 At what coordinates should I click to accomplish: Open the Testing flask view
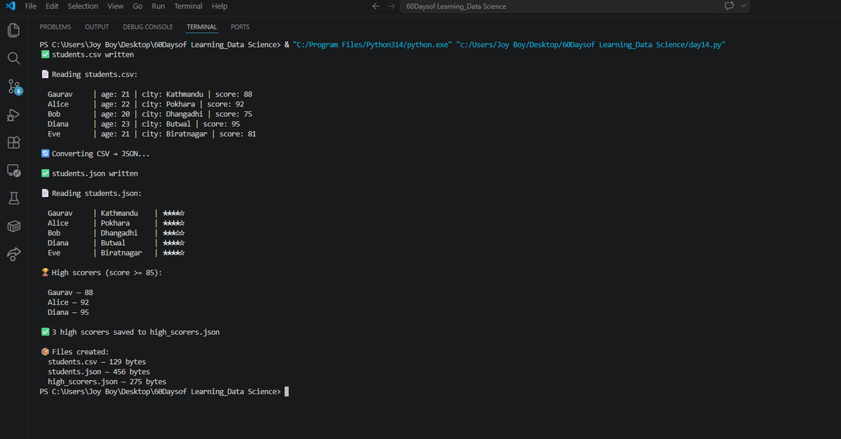coord(13,198)
